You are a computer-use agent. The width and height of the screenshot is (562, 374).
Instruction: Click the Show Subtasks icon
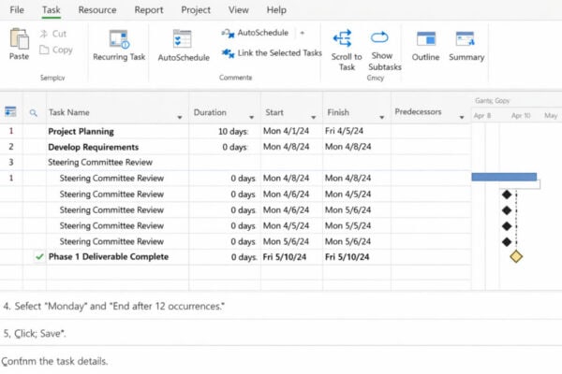point(379,37)
